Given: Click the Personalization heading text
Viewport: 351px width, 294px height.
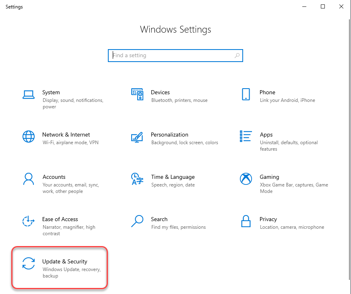Looking at the screenshot, I should (x=169, y=135).
